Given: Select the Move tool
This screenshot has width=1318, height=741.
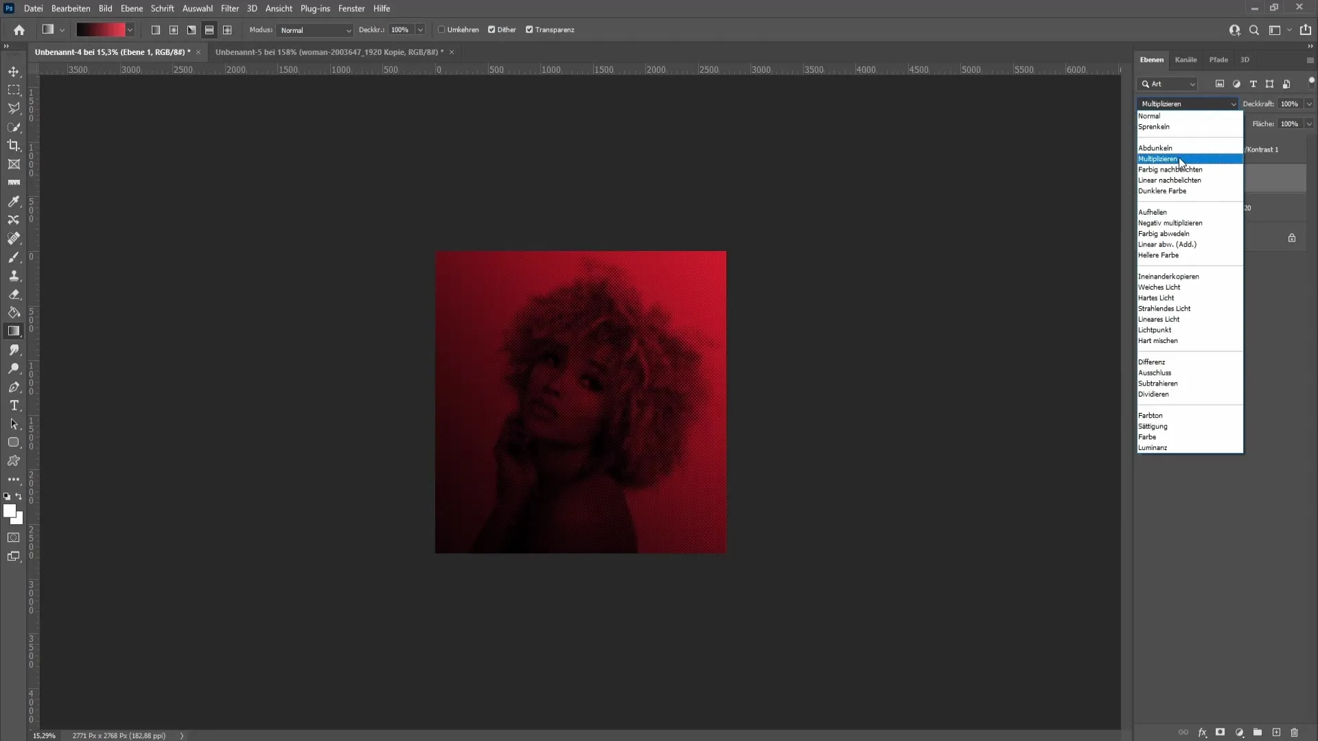Looking at the screenshot, I should 14,71.
